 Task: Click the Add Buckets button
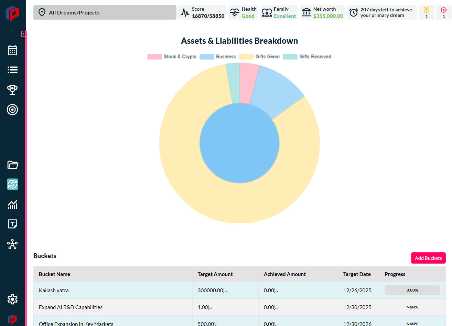(x=428, y=258)
